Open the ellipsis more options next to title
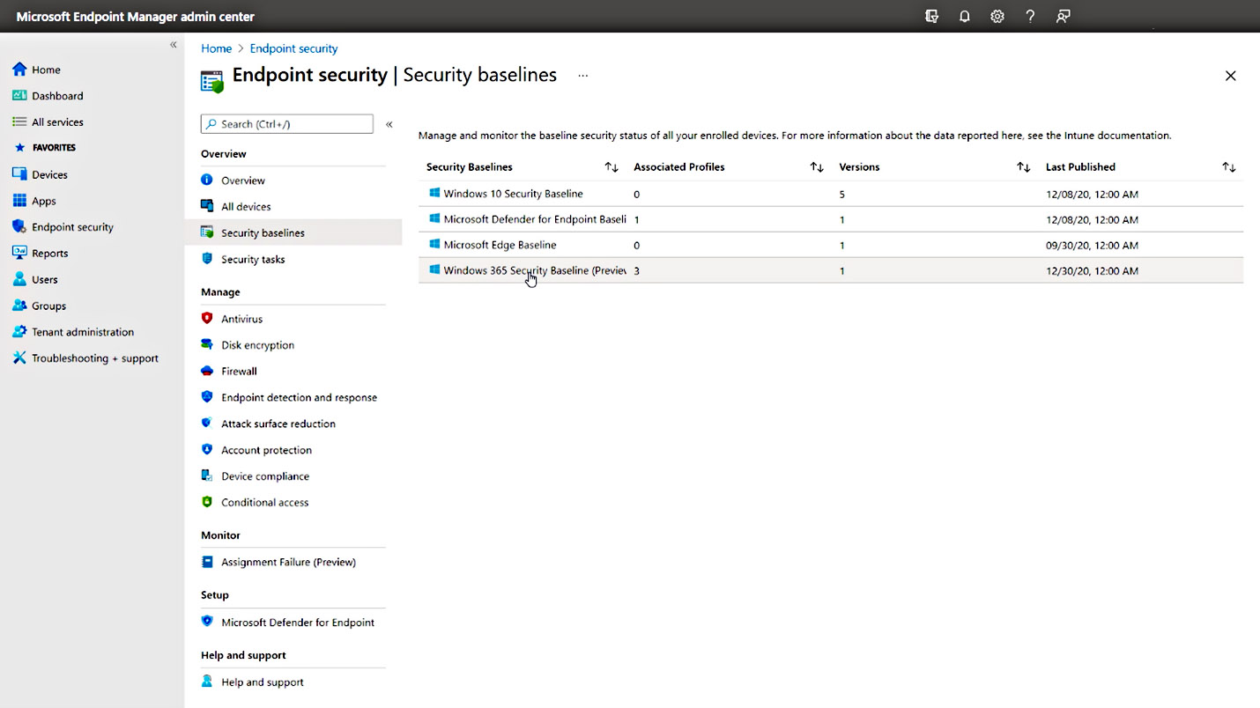This screenshot has height=708, width=1260. point(582,76)
